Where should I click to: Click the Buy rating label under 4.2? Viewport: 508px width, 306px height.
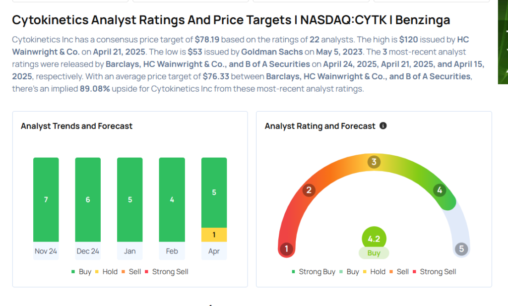pyautogui.click(x=374, y=253)
